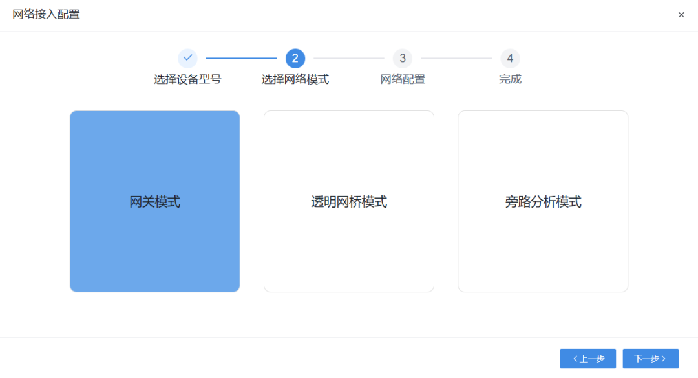698x378 pixels.
Task: Deselect the highlighted 网关模式 card
Action: (154, 201)
